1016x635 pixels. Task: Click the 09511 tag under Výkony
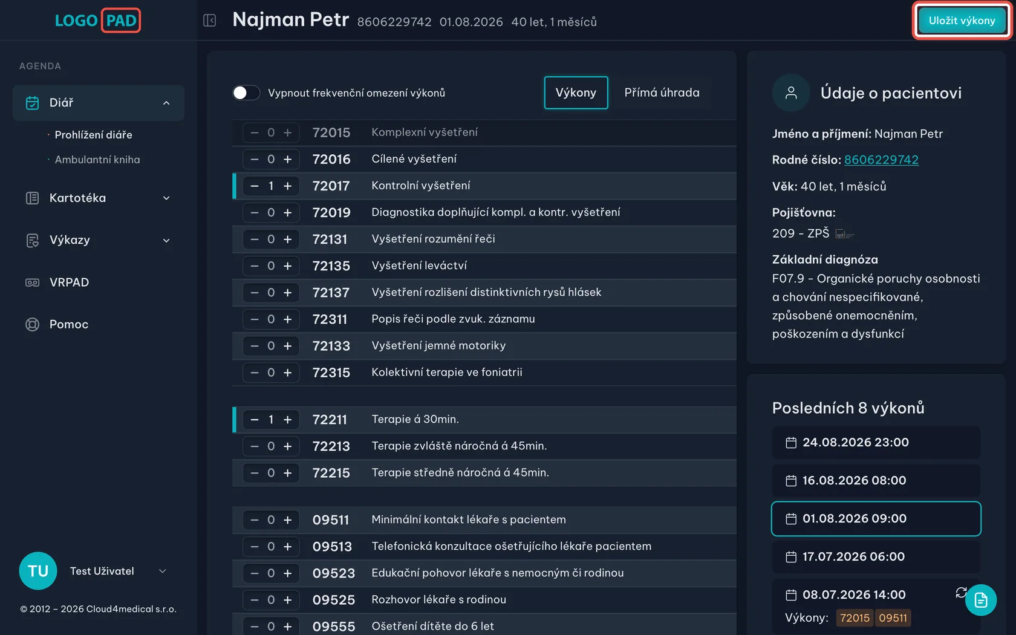click(x=893, y=618)
